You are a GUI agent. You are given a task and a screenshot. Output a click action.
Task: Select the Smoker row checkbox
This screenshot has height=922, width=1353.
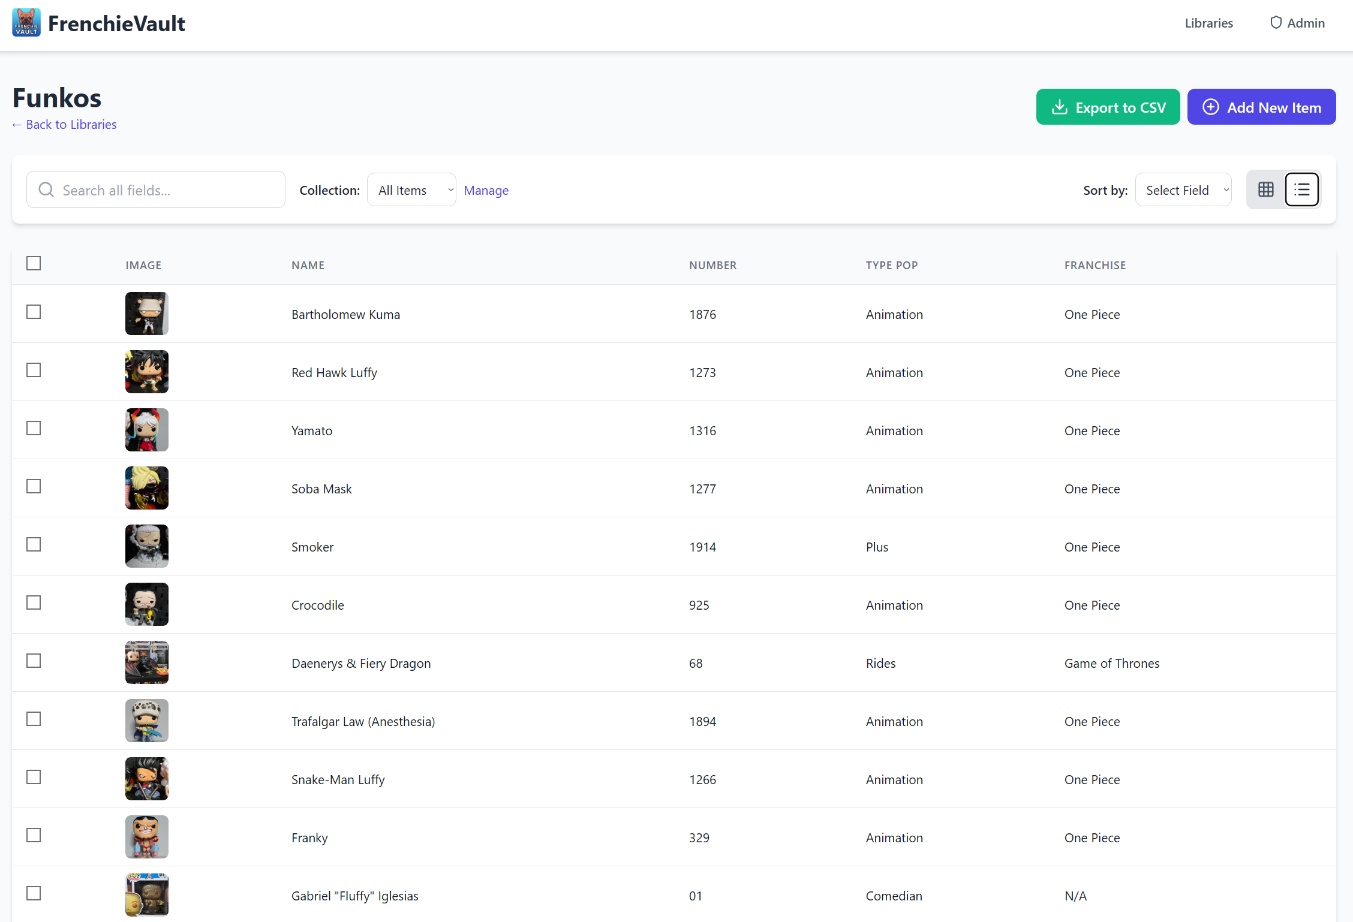pyautogui.click(x=34, y=545)
